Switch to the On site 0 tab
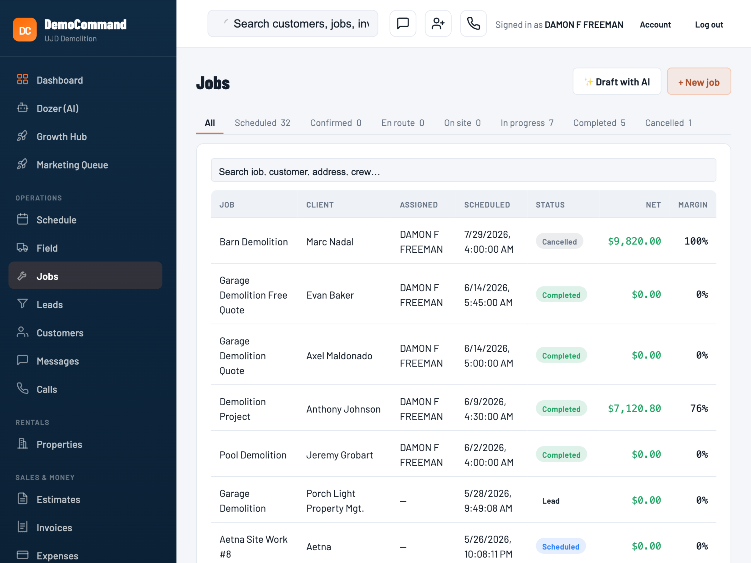The height and width of the screenshot is (563, 751). point(462,123)
